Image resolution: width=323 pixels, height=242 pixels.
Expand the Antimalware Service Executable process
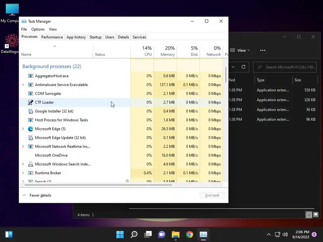[23, 85]
